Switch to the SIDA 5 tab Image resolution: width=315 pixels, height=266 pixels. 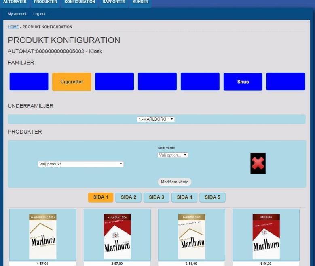(213, 197)
